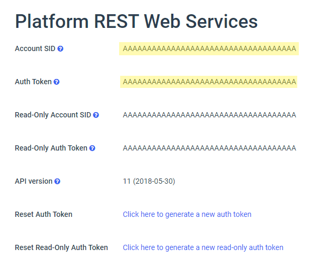The width and height of the screenshot is (312, 269).
Task: Select the highlighted Auth Token value
Action: tap(209, 82)
